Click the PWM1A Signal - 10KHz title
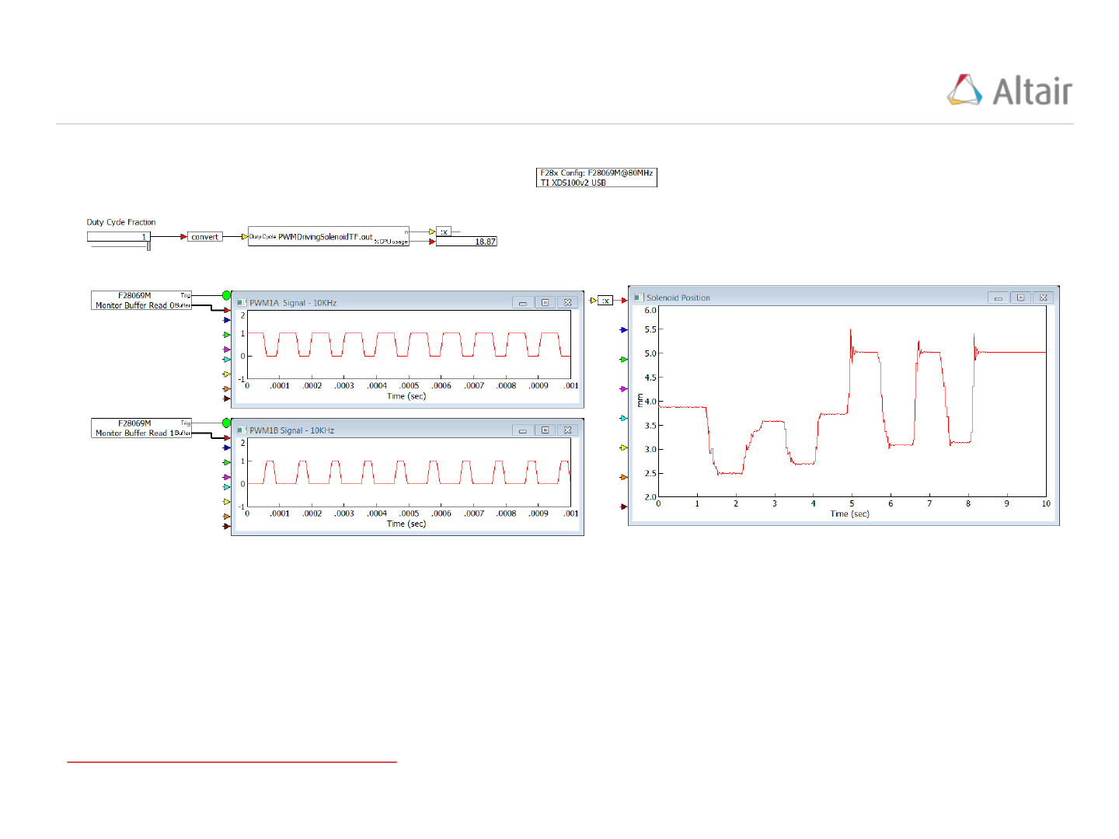1119x839 pixels. [293, 303]
